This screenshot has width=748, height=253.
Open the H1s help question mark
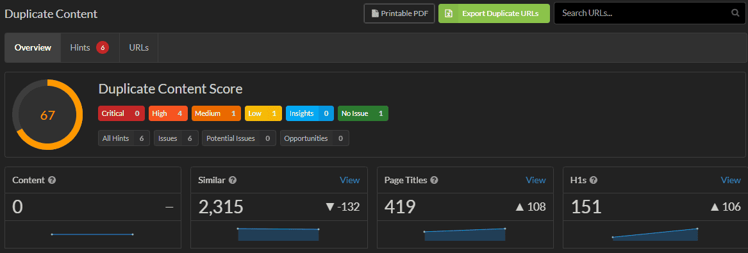(x=594, y=180)
